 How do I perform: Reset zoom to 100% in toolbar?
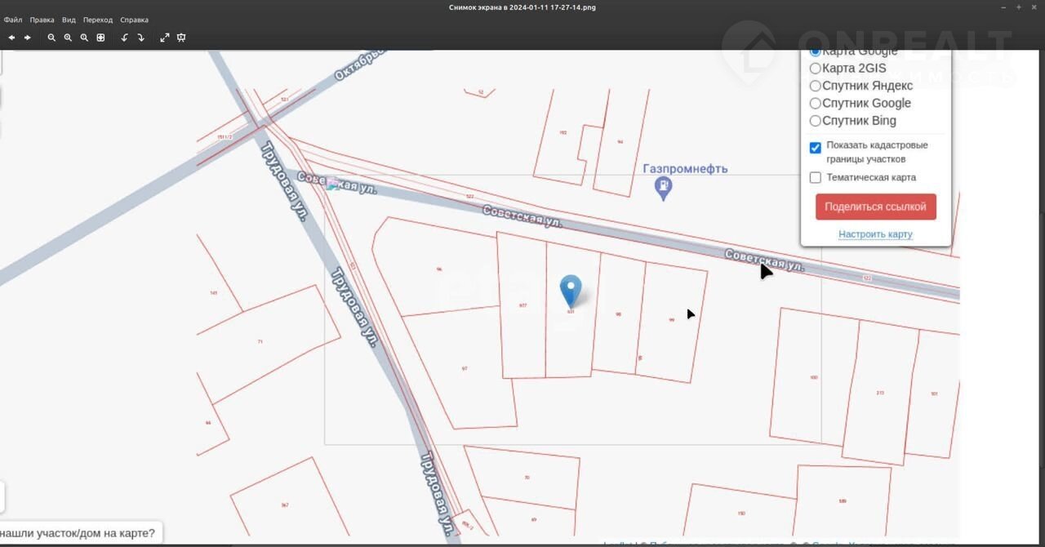pyautogui.click(x=84, y=38)
